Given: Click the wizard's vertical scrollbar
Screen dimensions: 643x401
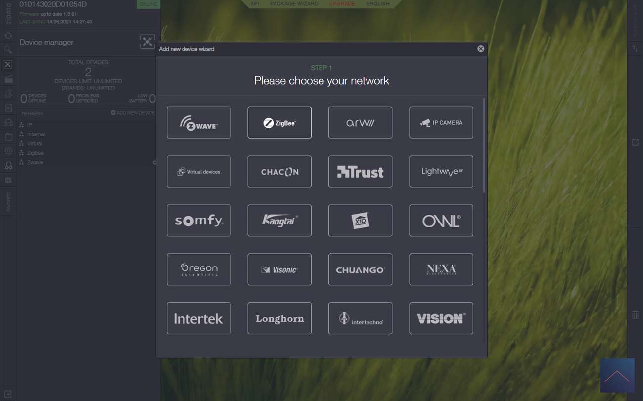Looking at the screenshot, I should pos(484,145).
